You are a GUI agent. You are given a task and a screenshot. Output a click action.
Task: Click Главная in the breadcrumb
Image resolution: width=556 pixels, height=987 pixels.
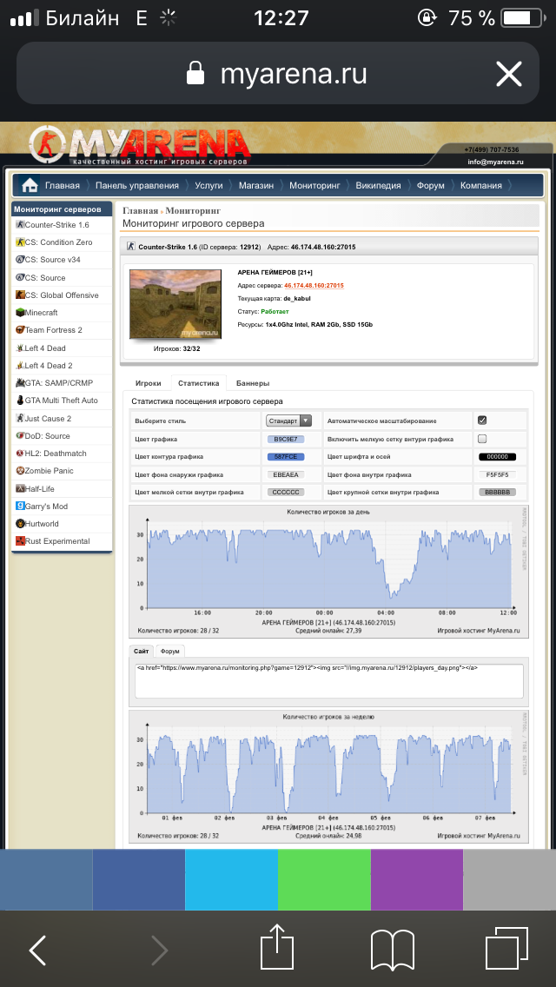point(139,211)
